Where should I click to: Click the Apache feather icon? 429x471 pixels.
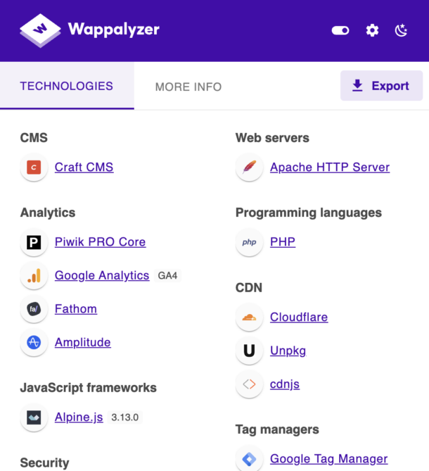(x=249, y=167)
